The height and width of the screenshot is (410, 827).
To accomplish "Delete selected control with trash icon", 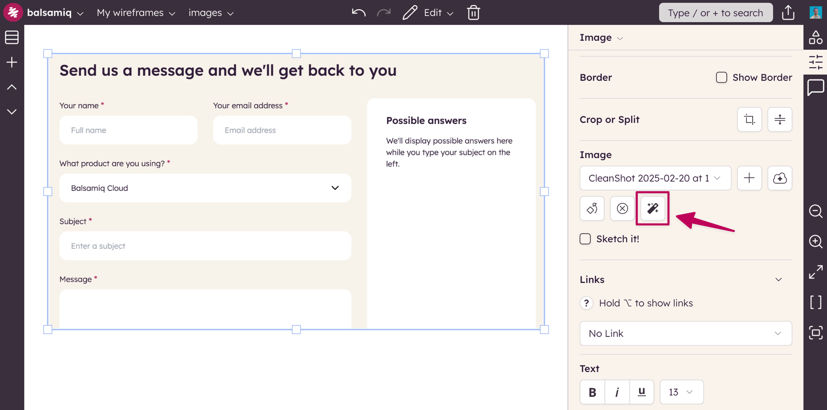I will [x=474, y=12].
